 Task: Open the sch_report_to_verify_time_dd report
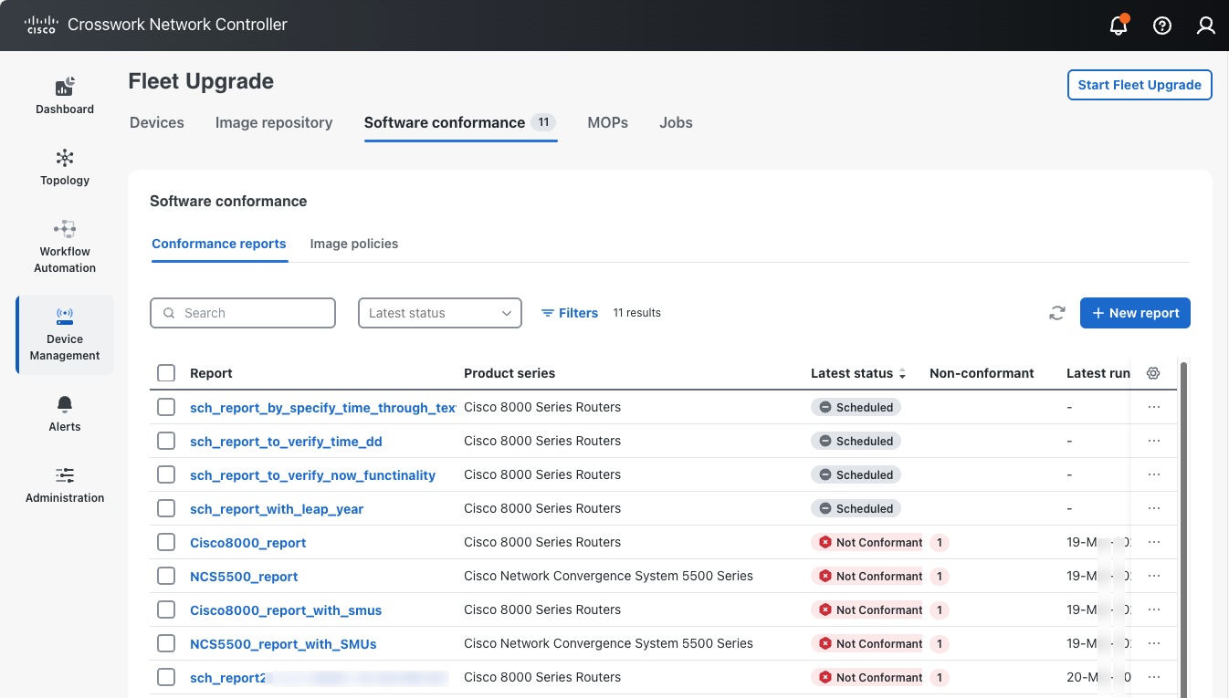pos(286,441)
